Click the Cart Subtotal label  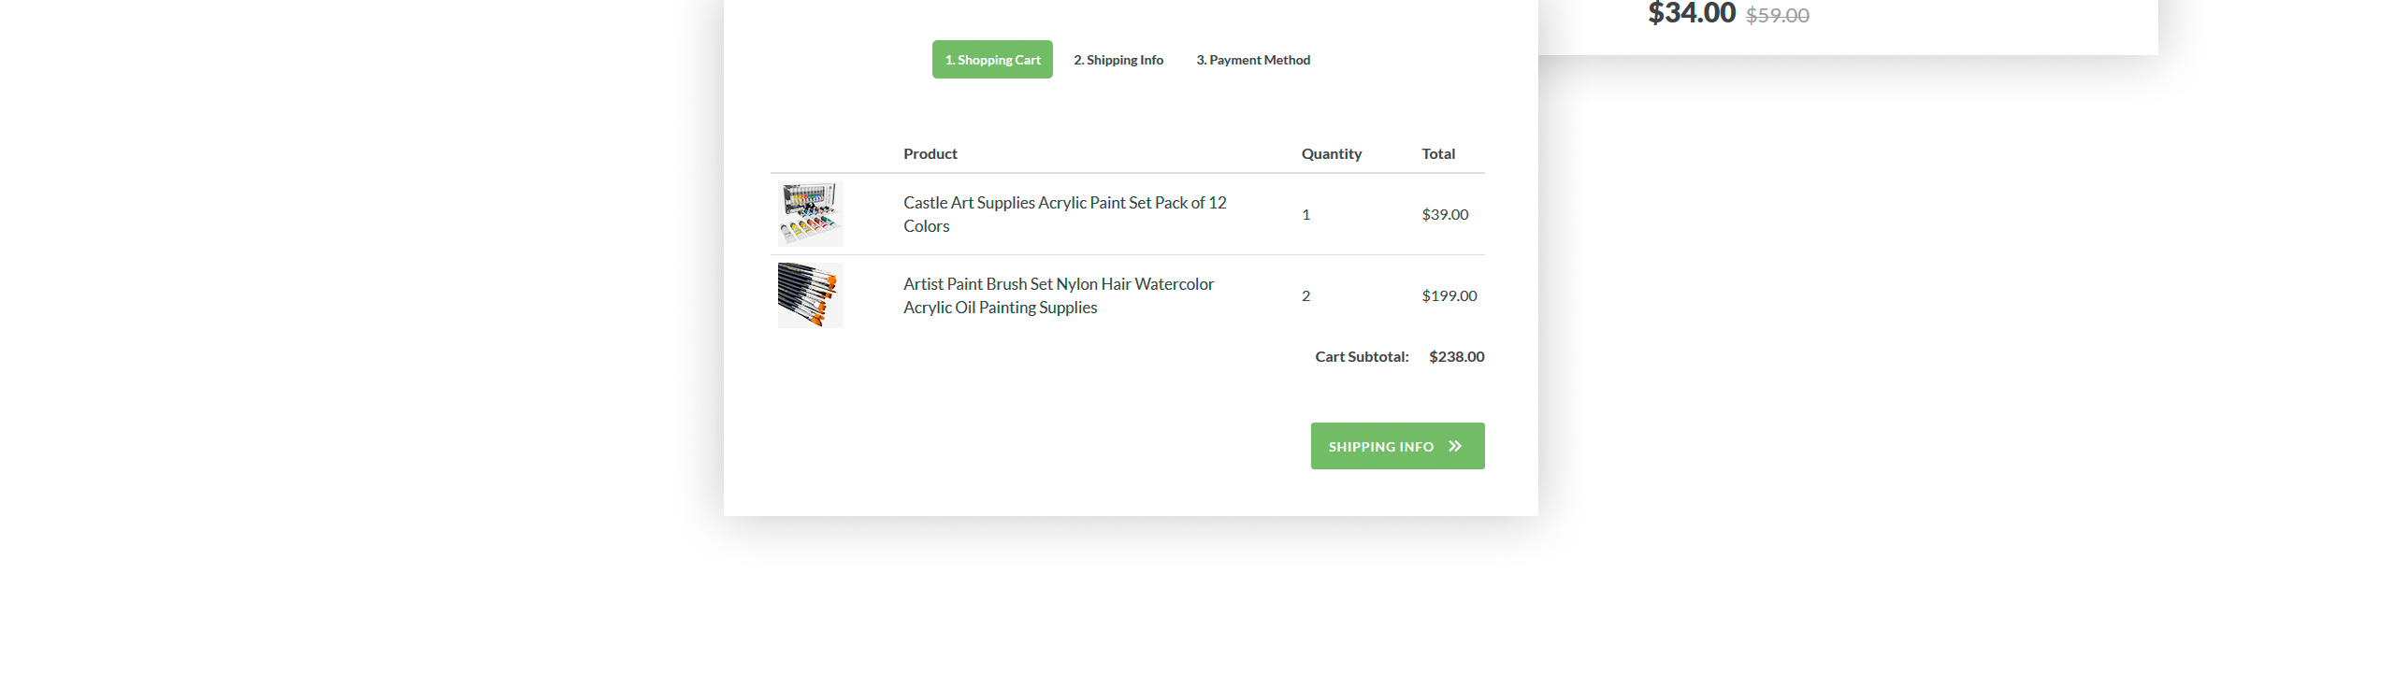point(1362,356)
